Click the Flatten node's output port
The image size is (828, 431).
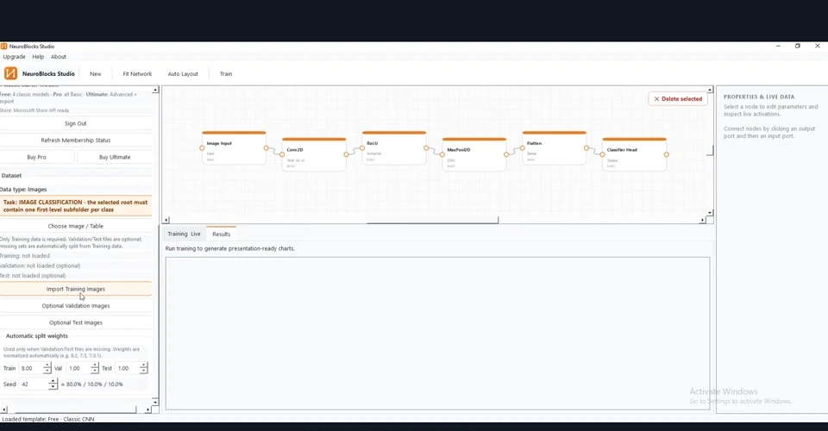[586, 148]
